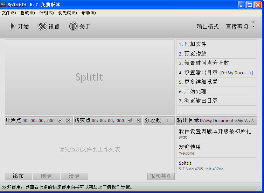Choose wizard step 7. 浏览输出目录
264x193 pixels.
click(x=216, y=101)
